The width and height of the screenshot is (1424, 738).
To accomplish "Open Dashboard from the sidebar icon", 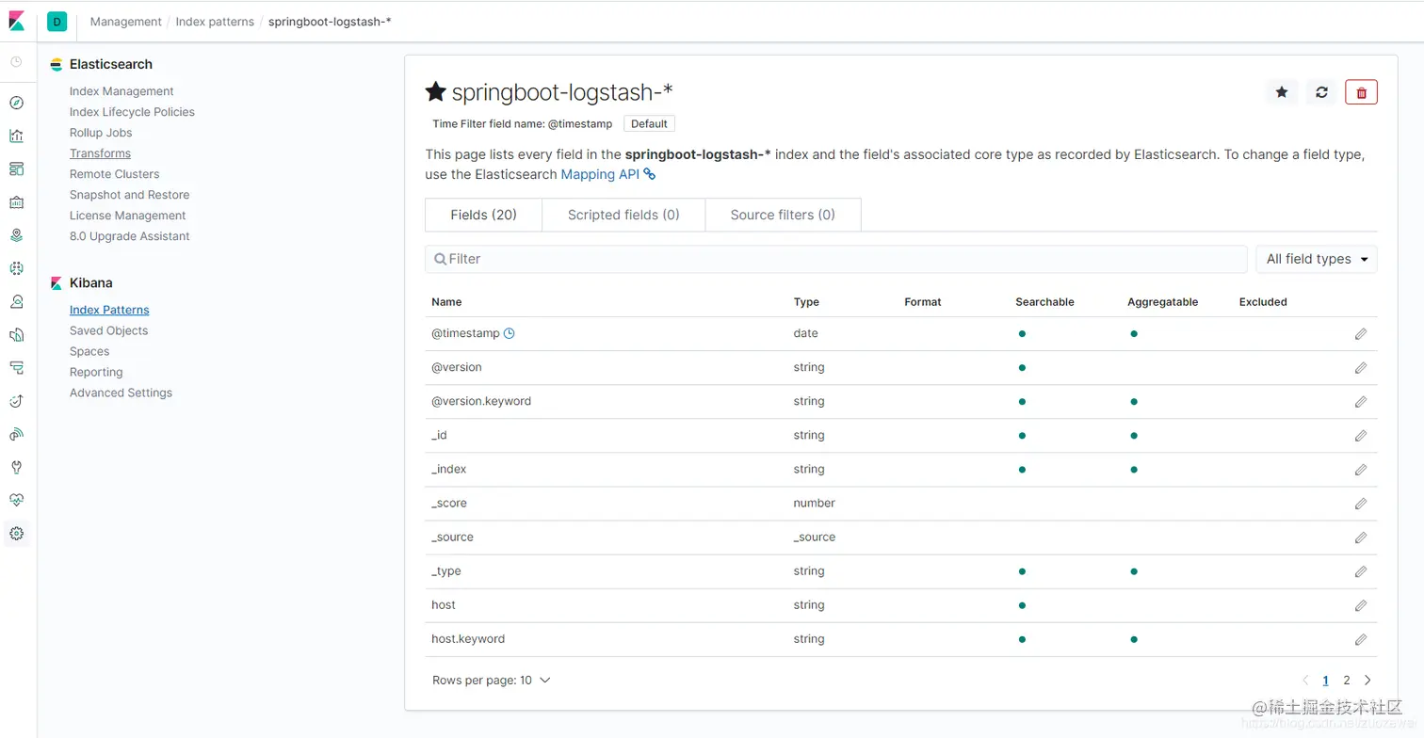I will (x=16, y=168).
